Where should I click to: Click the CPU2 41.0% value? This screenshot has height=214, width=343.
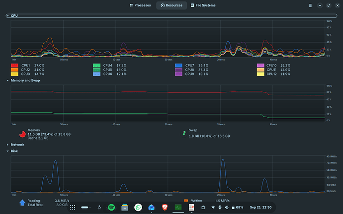pos(39,70)
